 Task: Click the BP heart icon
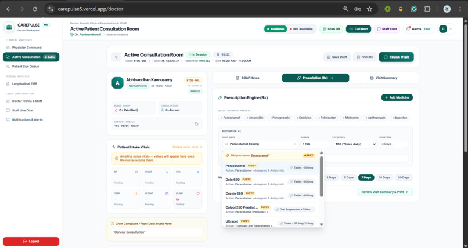pyautogui.click(x=136, y=172)
